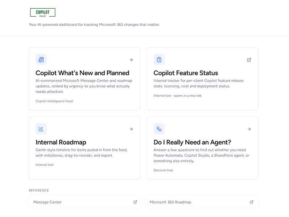
Task: Click the Copilot logo at top
Action: click(x=43, y=13)
